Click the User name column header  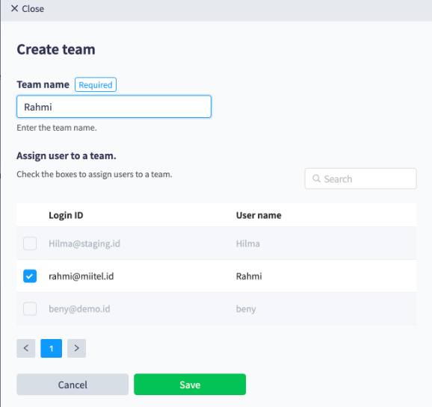point(259,215)
